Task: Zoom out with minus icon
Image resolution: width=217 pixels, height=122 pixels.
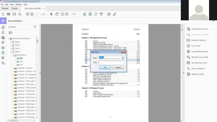Action: pos(62,14)
